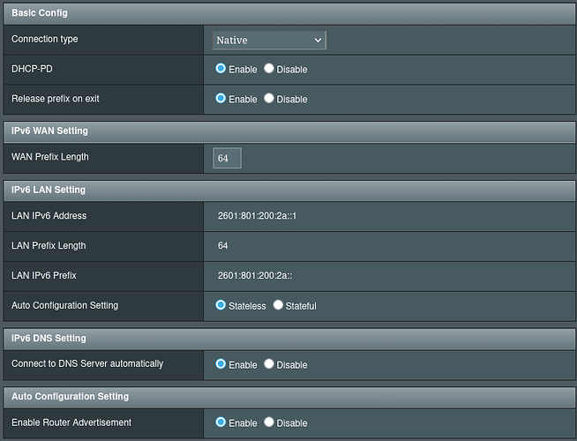Disable Connect to DNS Server automatically

[269, 364]
